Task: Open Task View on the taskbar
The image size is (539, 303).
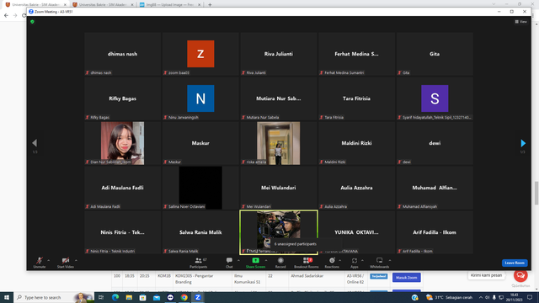Action: pos(101,297)
